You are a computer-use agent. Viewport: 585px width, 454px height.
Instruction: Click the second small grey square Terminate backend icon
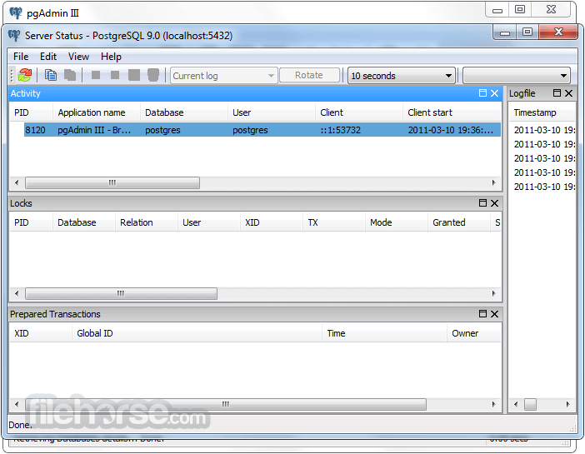pyautogui.click(x=115, y=75)
